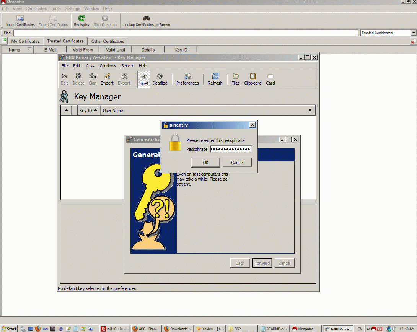
Task: Click OK in the pinentry dialog
Action: click(205, 163)
